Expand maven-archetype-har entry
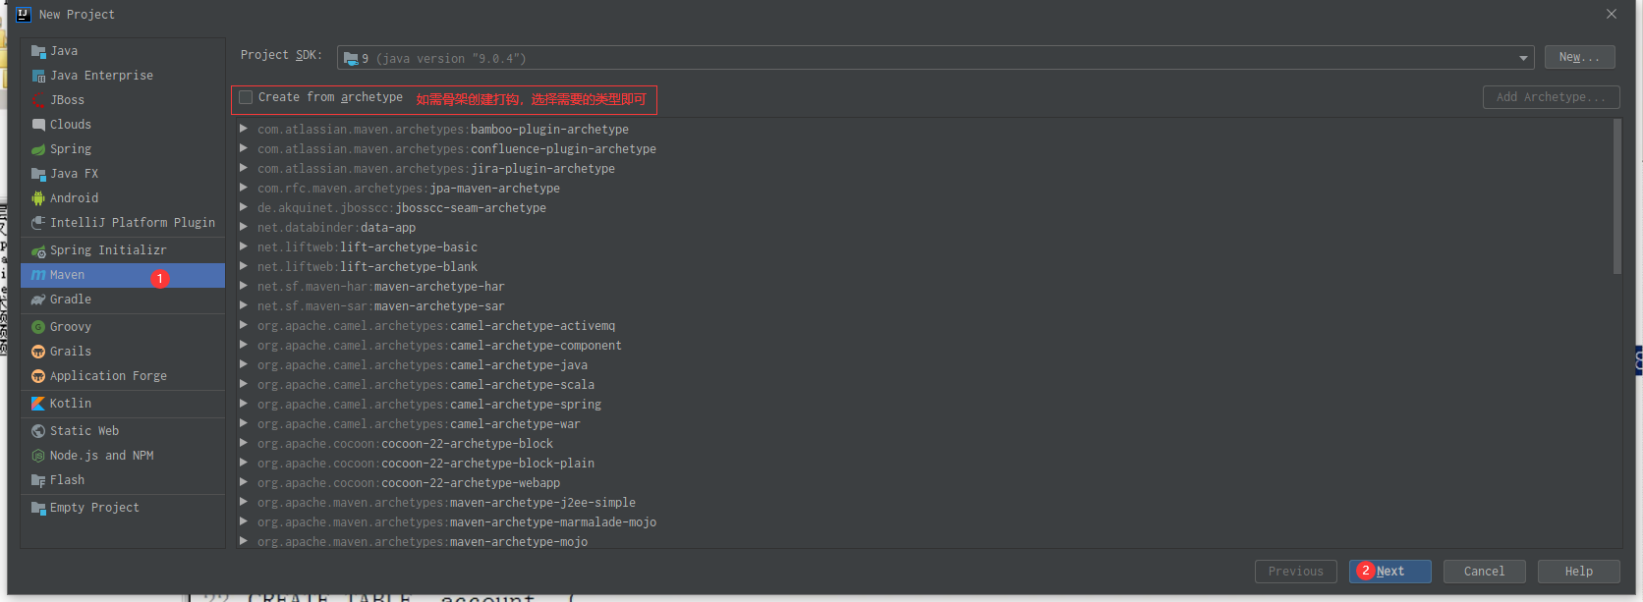The width and height of the screenshot is (1643, 602). tap(243, 286)
